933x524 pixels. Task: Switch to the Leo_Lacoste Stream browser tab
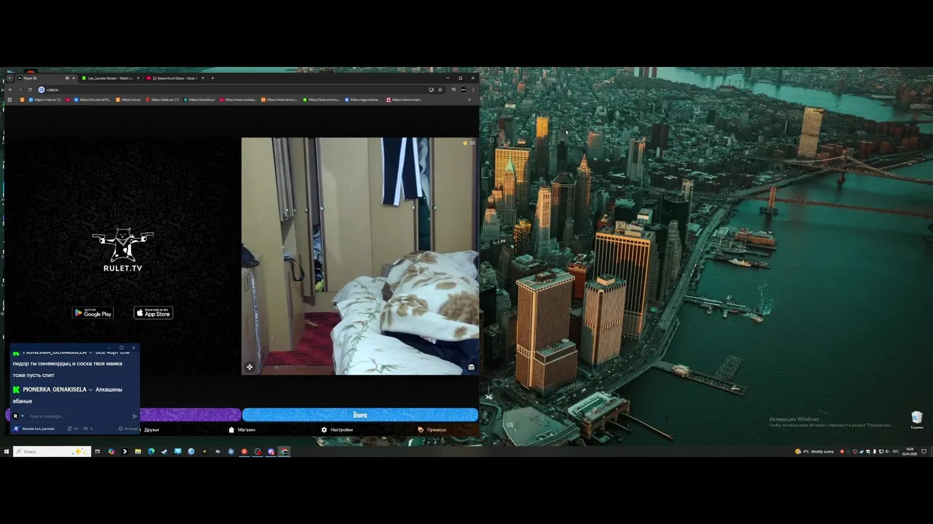point(111,78)
